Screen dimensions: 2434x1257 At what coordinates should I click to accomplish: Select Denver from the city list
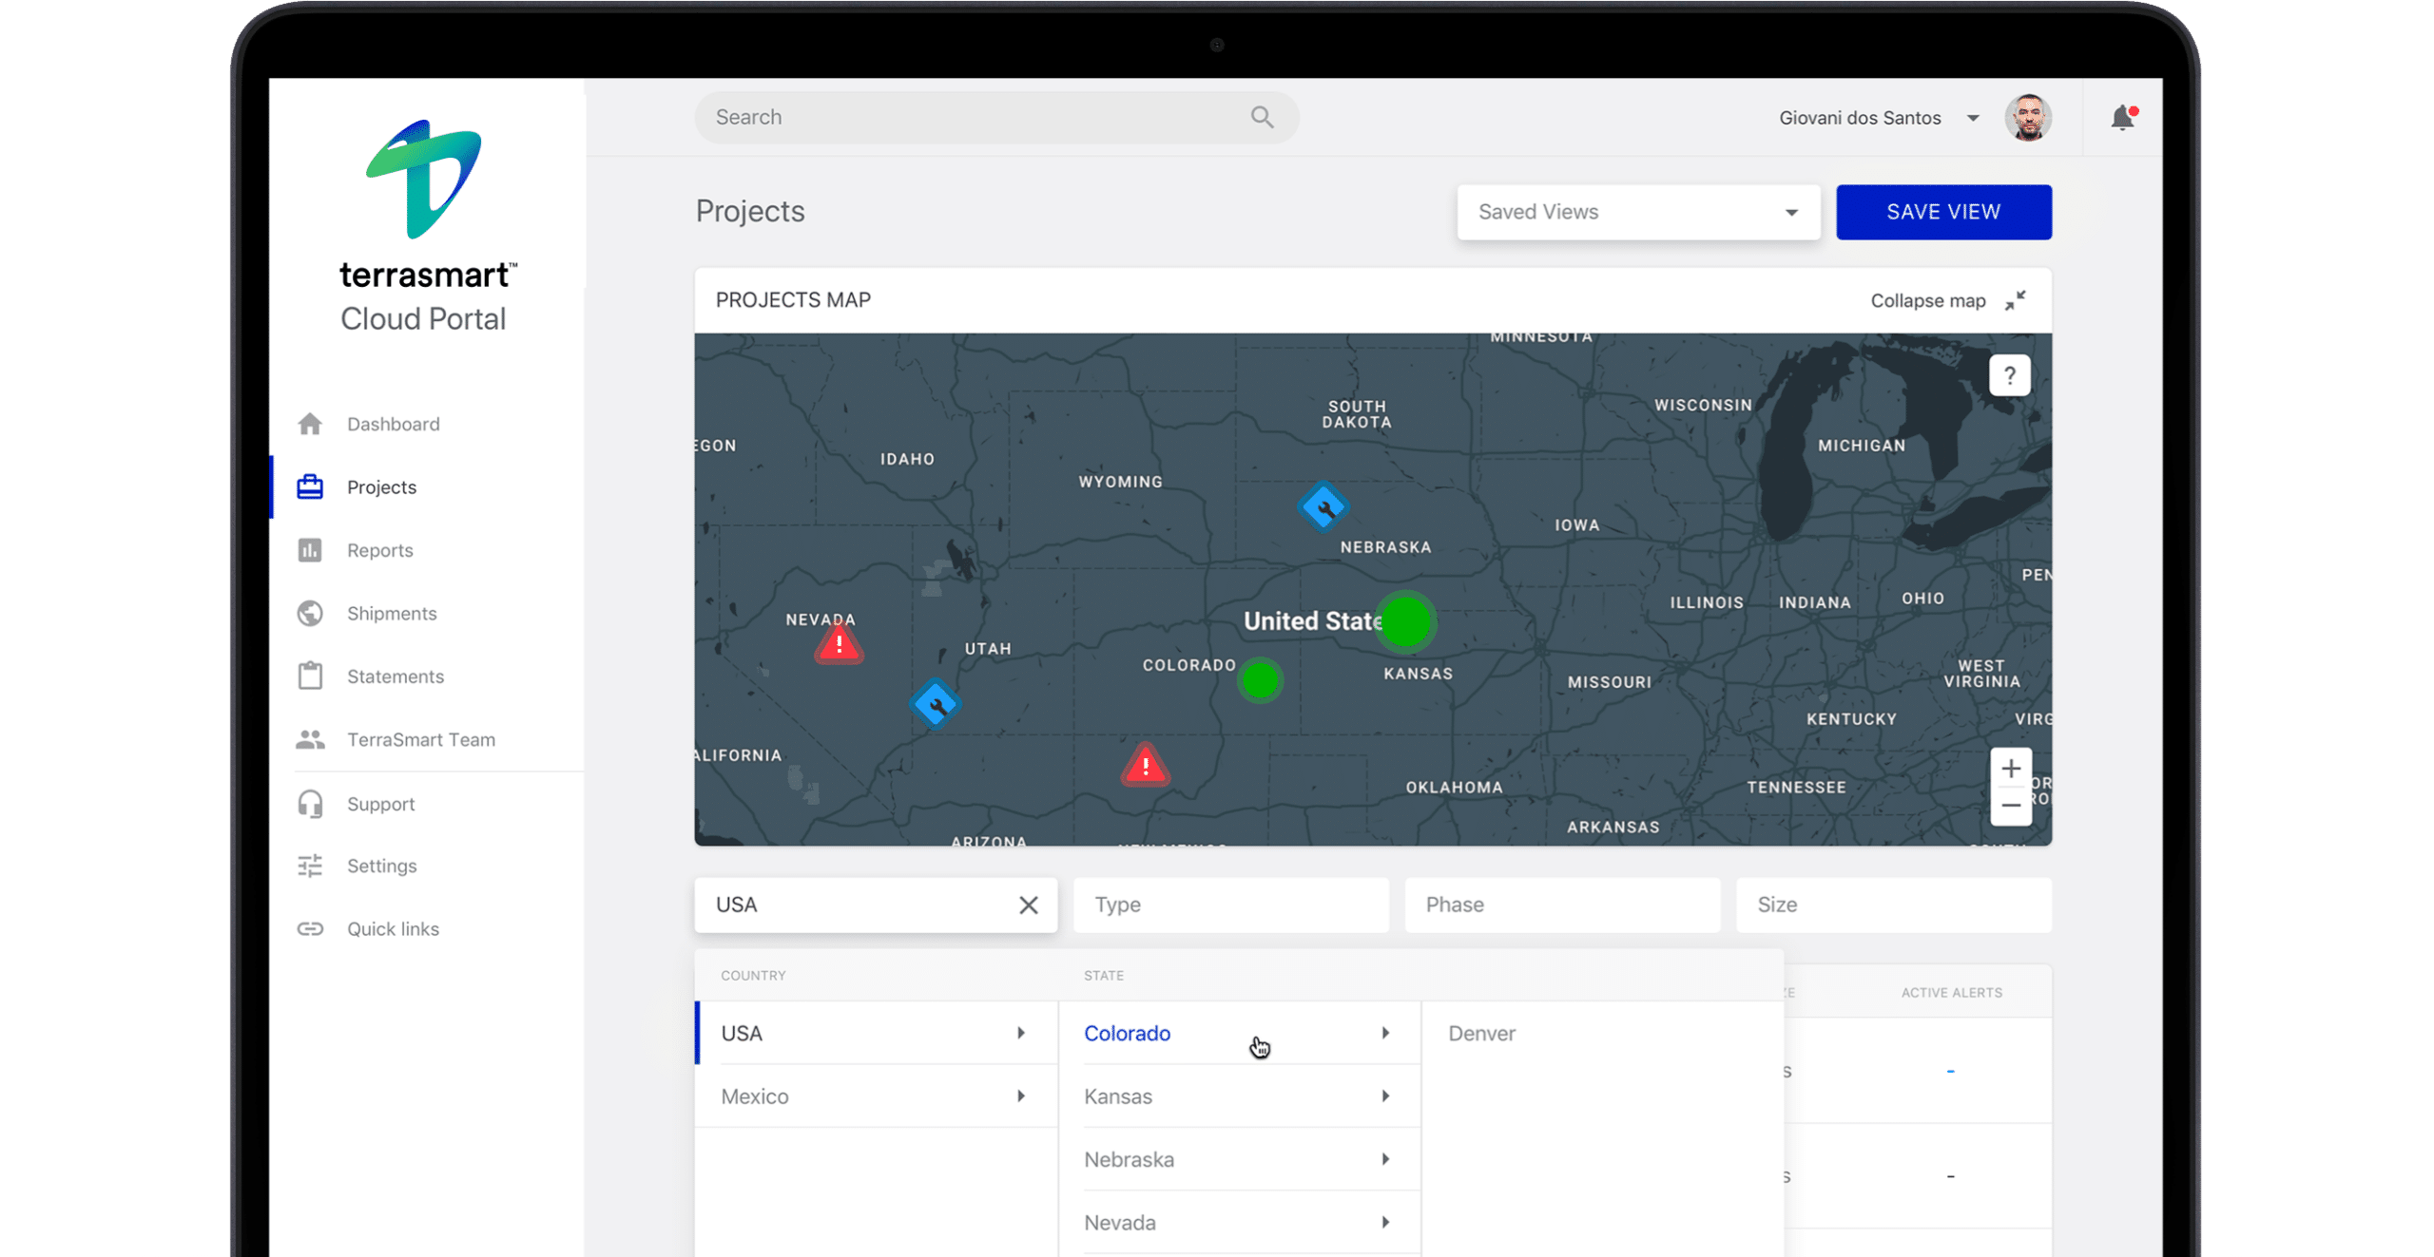click(1481, 1033)
